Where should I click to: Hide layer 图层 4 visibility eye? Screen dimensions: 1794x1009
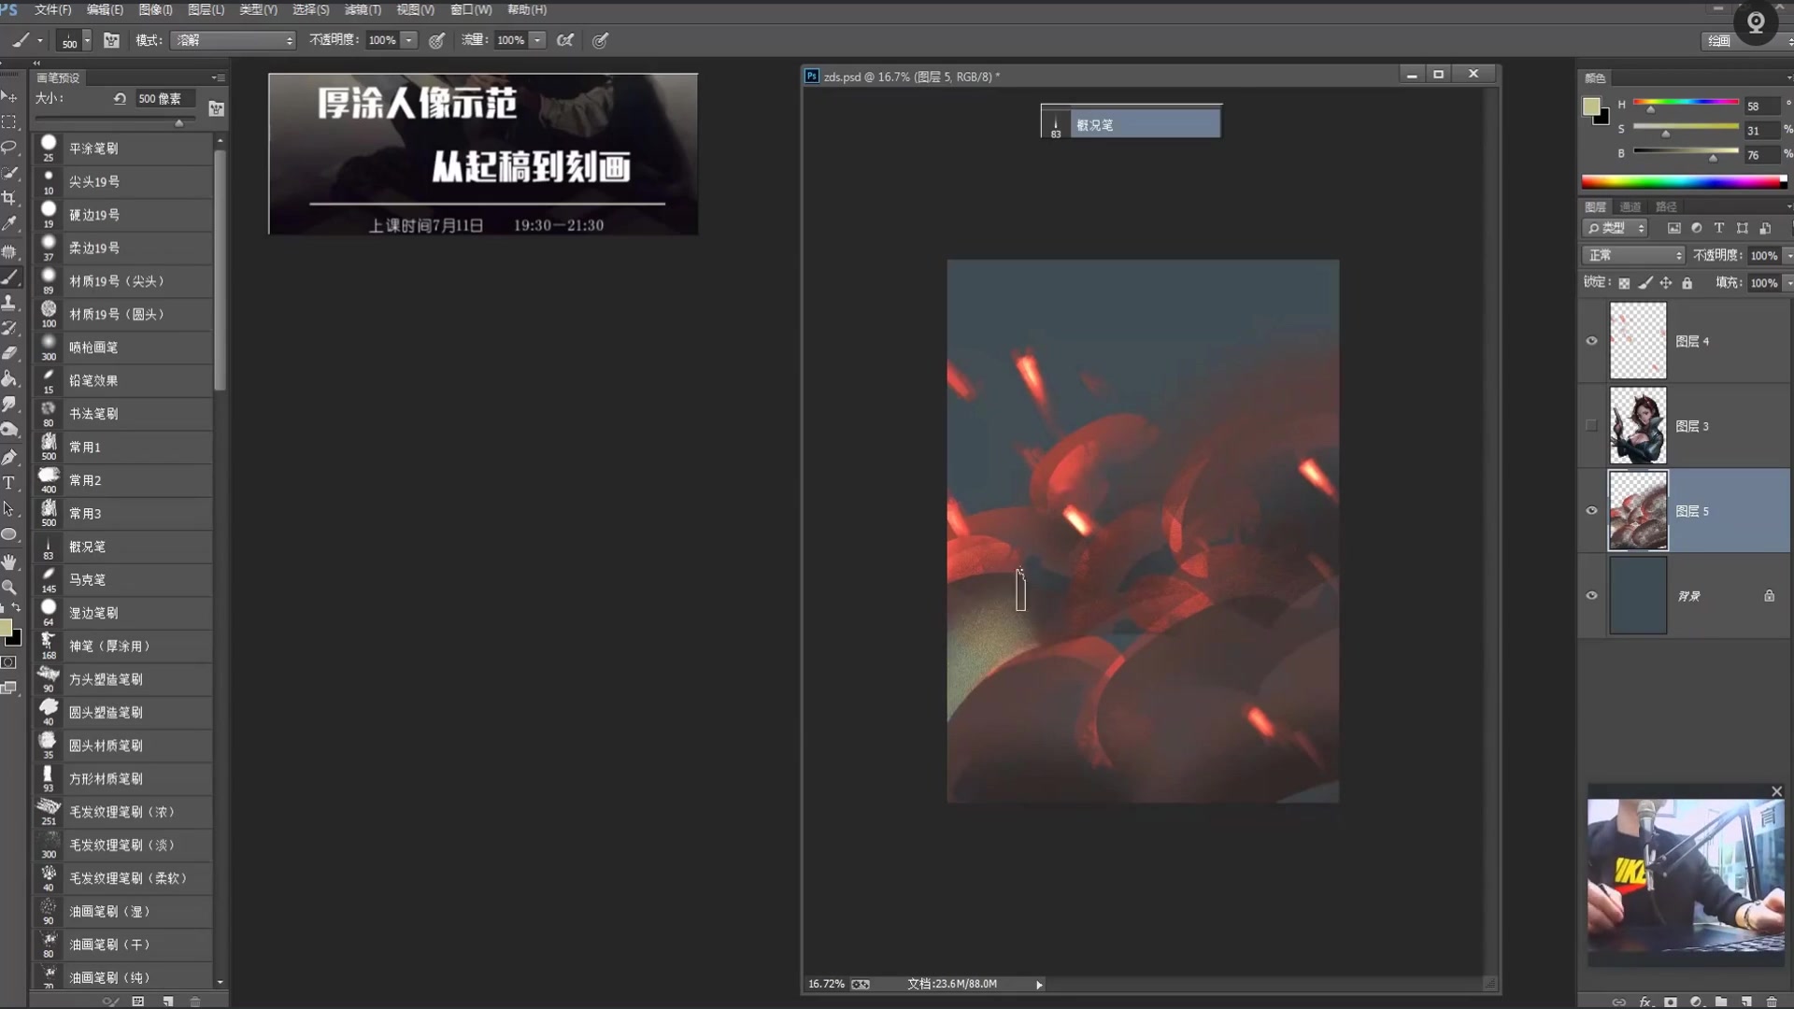click(1591, 341)
